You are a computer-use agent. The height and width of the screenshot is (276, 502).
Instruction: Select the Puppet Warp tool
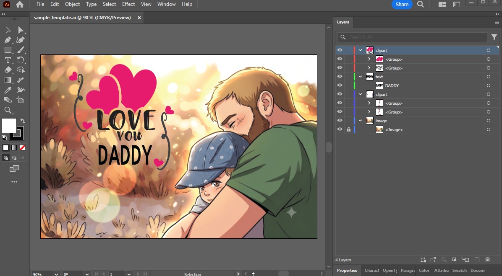[x=21, y=90]
